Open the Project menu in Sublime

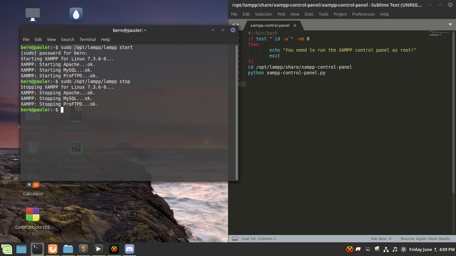pyautogui.click(x=340, y=14)
